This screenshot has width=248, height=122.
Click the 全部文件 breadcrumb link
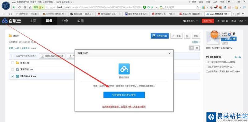25,48
